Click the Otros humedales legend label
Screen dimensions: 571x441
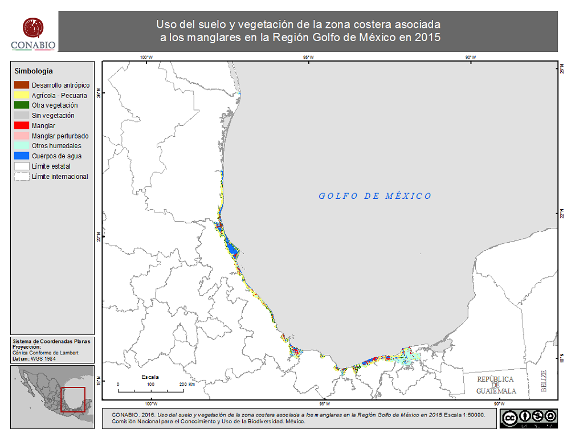coord(56,146)
